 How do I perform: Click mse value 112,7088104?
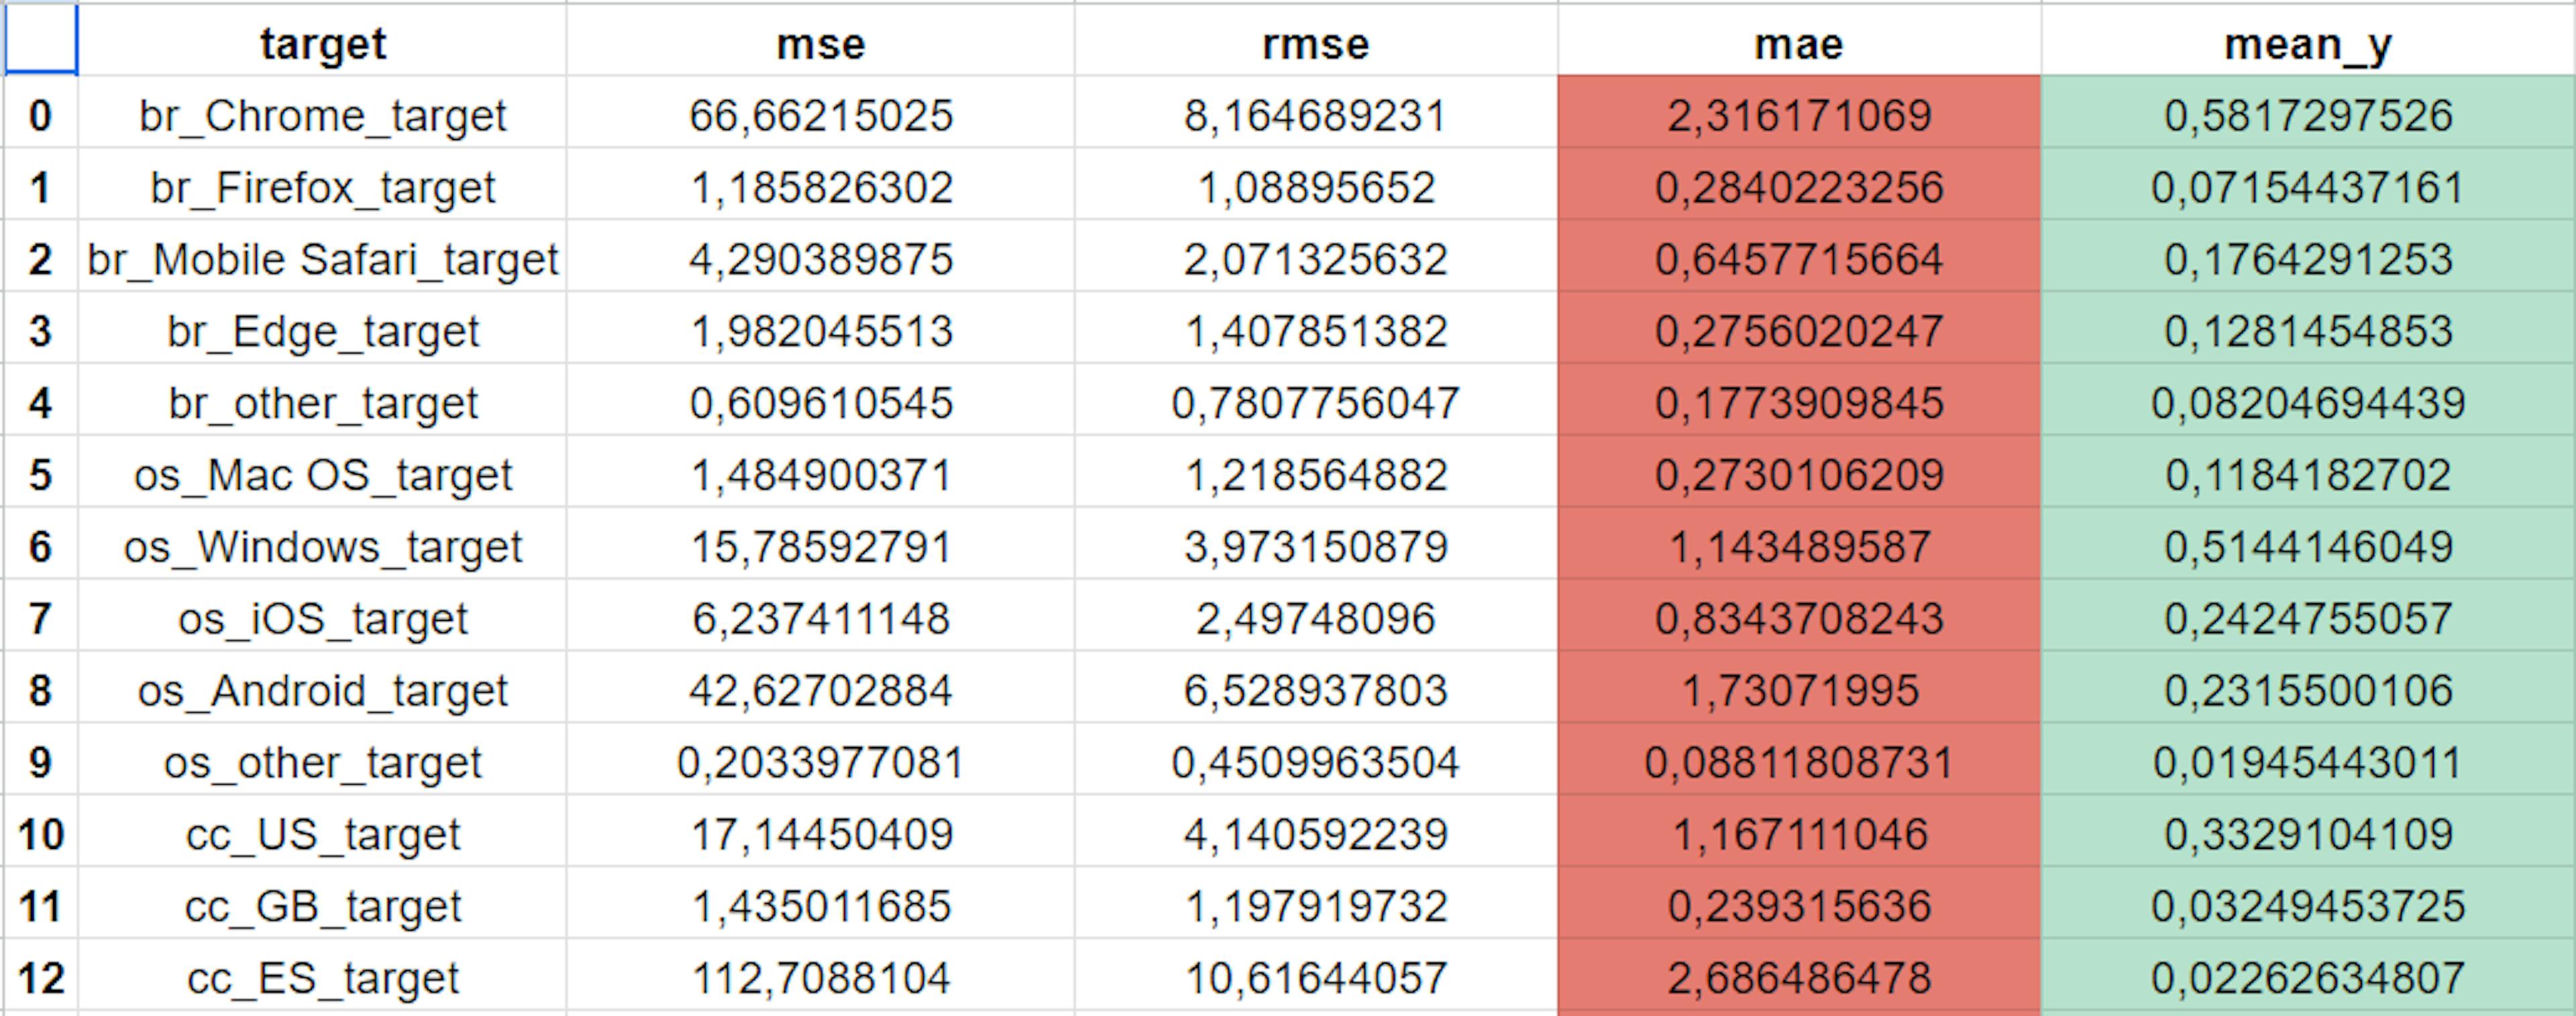[820, 978]
